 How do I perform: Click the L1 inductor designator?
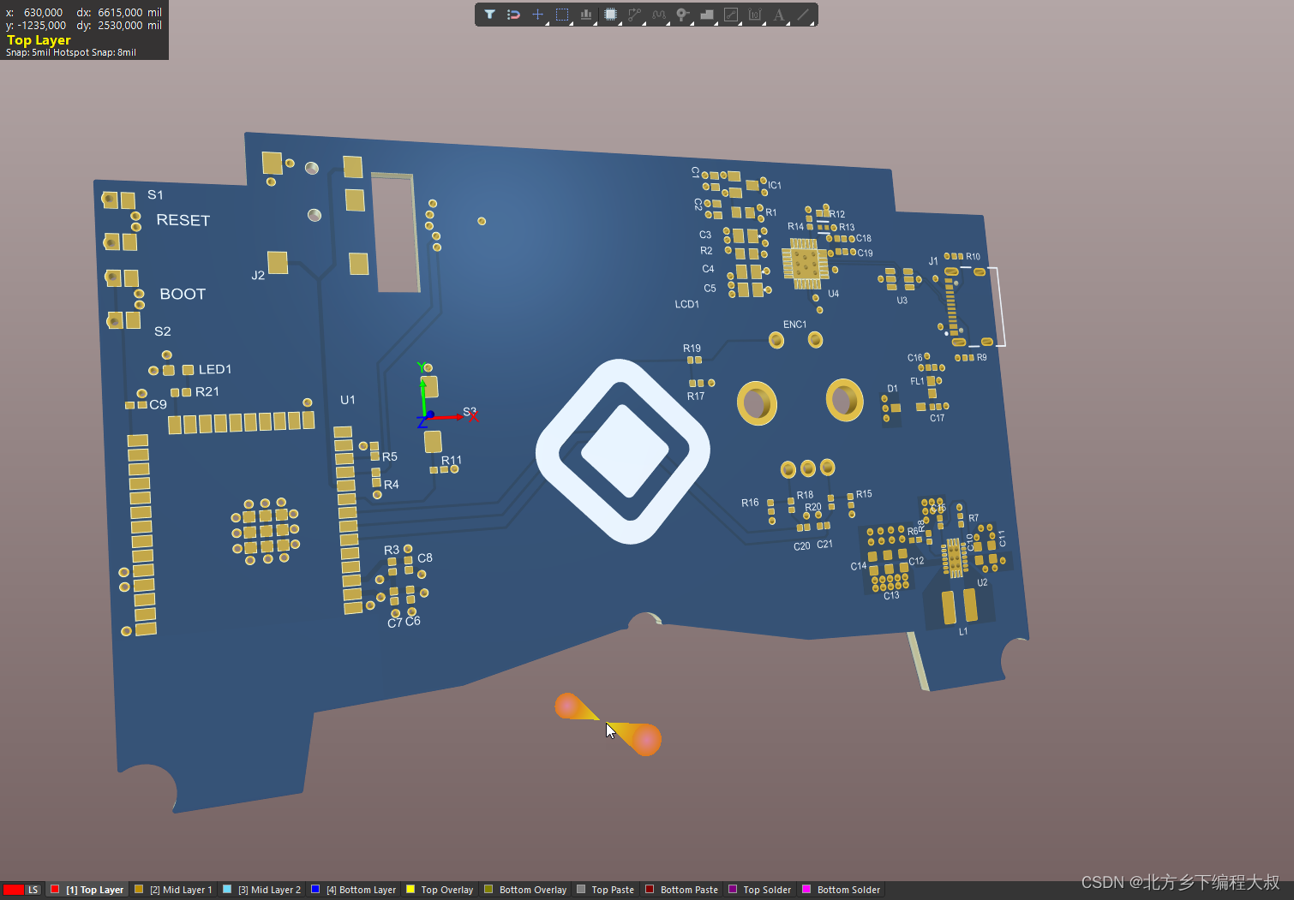963,631
